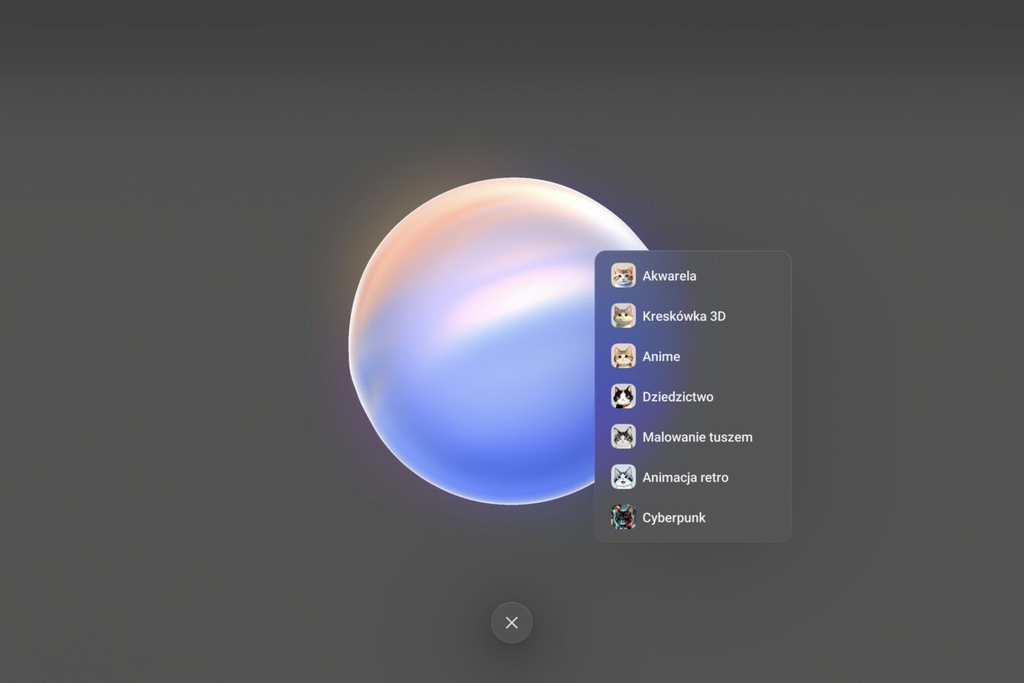Viewport: 1024px width, 683px height.
Task: Select the Akwarela style label
Action: pyautogui.click(x=669, y=276)
